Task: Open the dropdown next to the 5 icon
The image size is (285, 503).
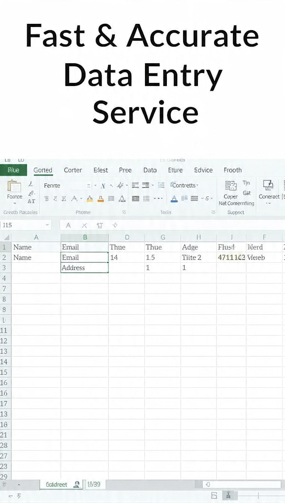Action: [212, 199]
